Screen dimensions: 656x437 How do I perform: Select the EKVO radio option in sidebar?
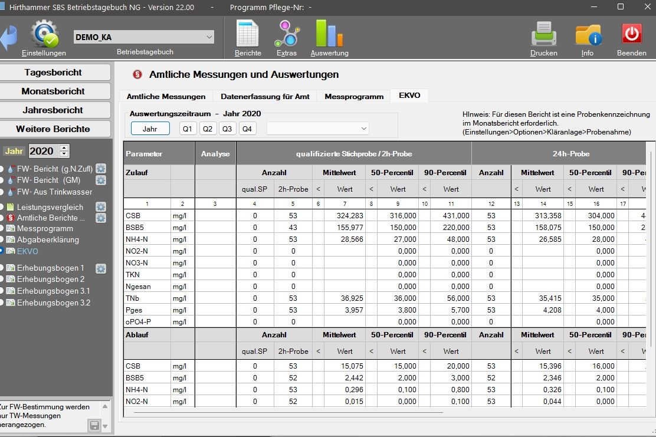coord(2,251)
